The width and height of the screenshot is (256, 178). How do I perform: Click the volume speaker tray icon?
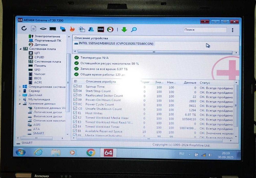point(210,155)
